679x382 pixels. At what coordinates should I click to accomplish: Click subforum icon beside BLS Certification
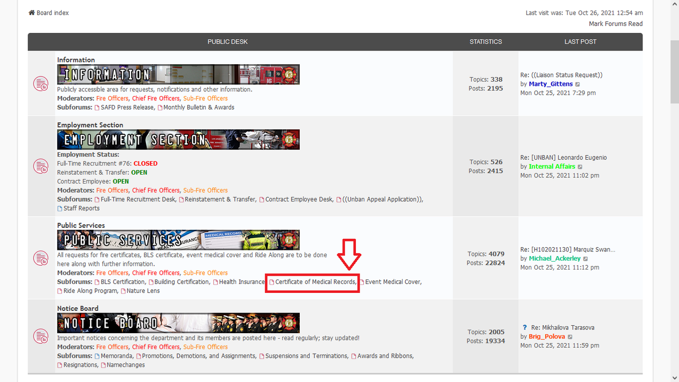(x=97, y=282)
